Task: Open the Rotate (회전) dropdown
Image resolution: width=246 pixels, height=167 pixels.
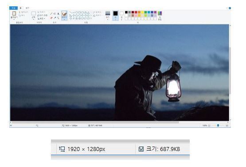Action: click(x=41, y=19)
